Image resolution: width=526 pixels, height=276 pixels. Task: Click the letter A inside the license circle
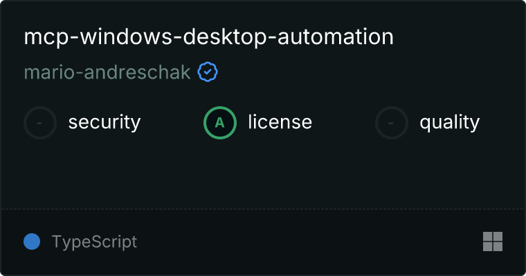(219, 123)
